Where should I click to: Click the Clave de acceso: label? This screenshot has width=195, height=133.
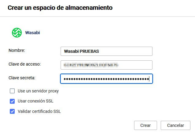(25, 64)
